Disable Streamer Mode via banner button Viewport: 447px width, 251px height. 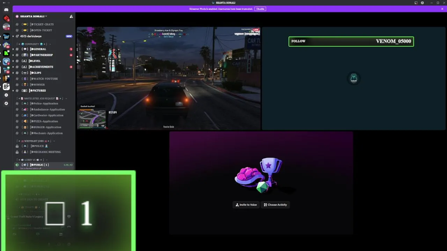[260, 9]
